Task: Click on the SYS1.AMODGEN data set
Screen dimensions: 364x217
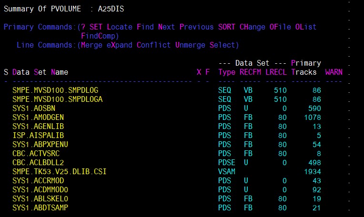Action: (38, 117)
